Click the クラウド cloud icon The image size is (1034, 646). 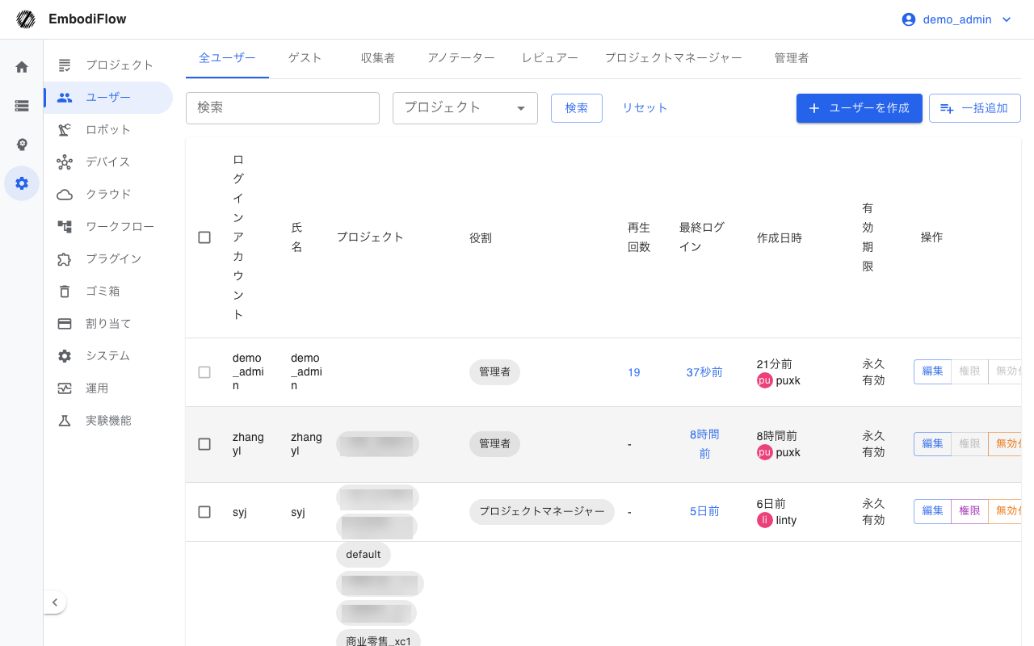click(x=65, y=194)
